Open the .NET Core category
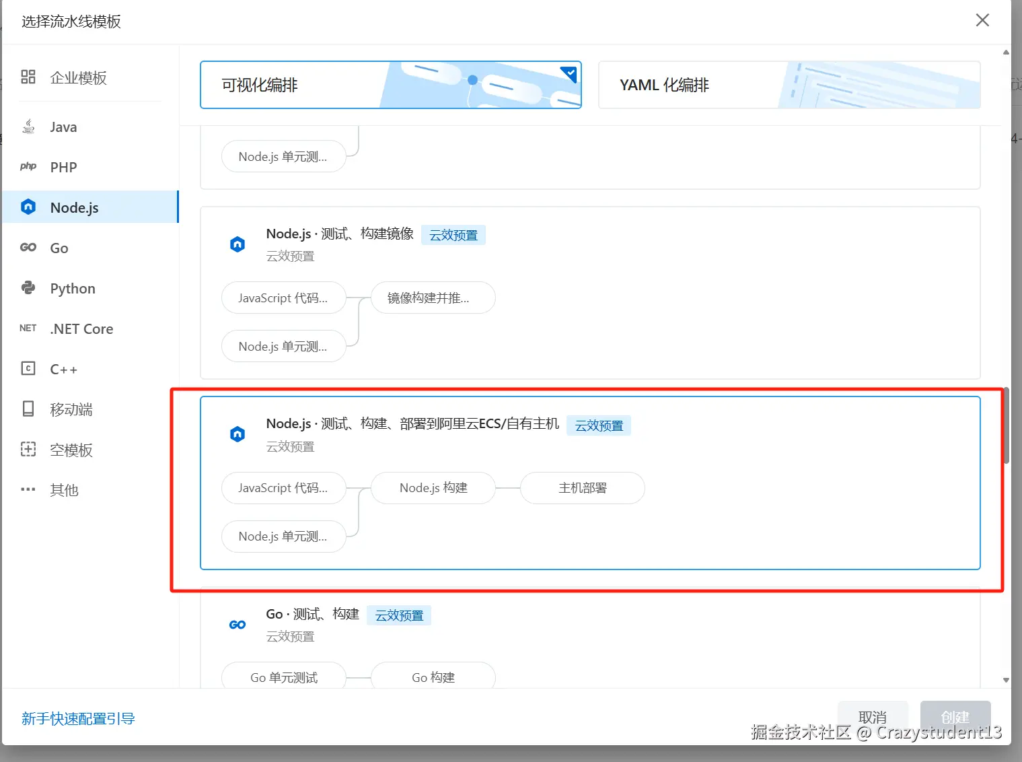This screenshot has width=1022, height=762. (x=89, y=328)
